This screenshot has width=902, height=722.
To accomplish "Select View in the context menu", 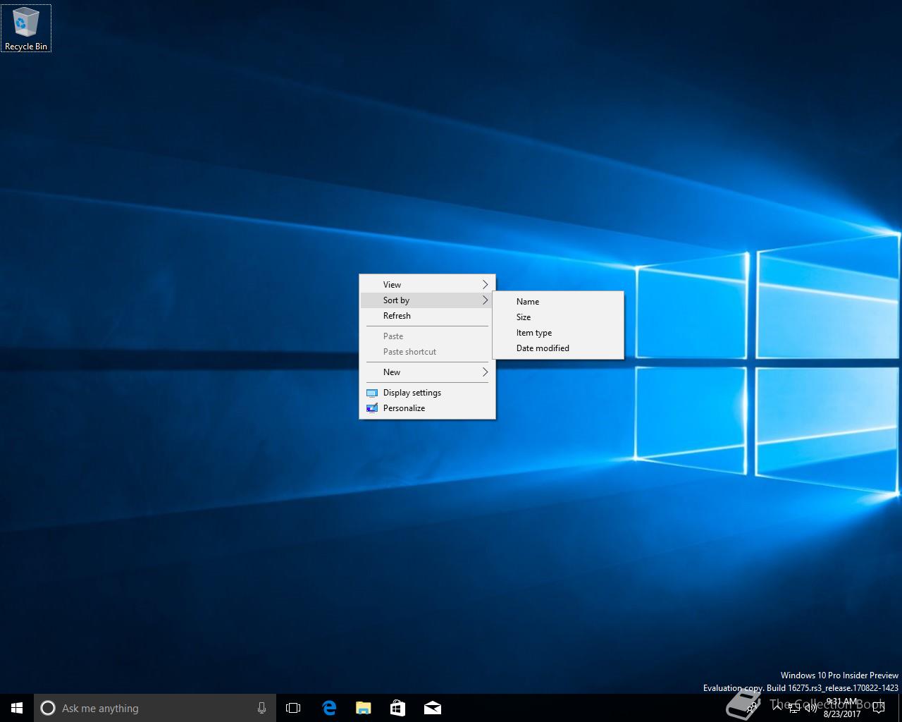I will pos(427,285).
